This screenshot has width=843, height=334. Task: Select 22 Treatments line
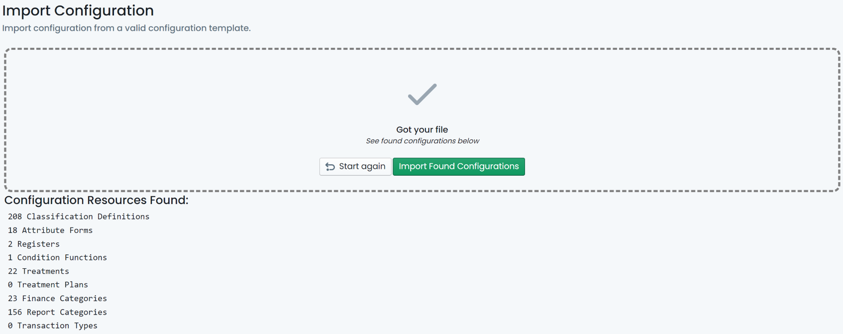point(38,271)
